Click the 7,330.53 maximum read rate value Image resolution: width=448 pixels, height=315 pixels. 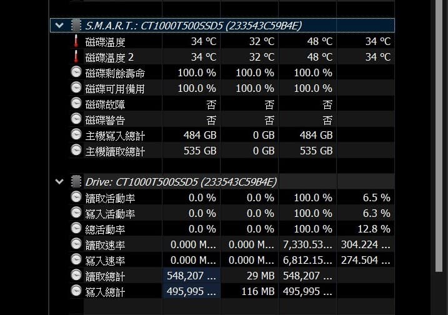tap(307, 244)
